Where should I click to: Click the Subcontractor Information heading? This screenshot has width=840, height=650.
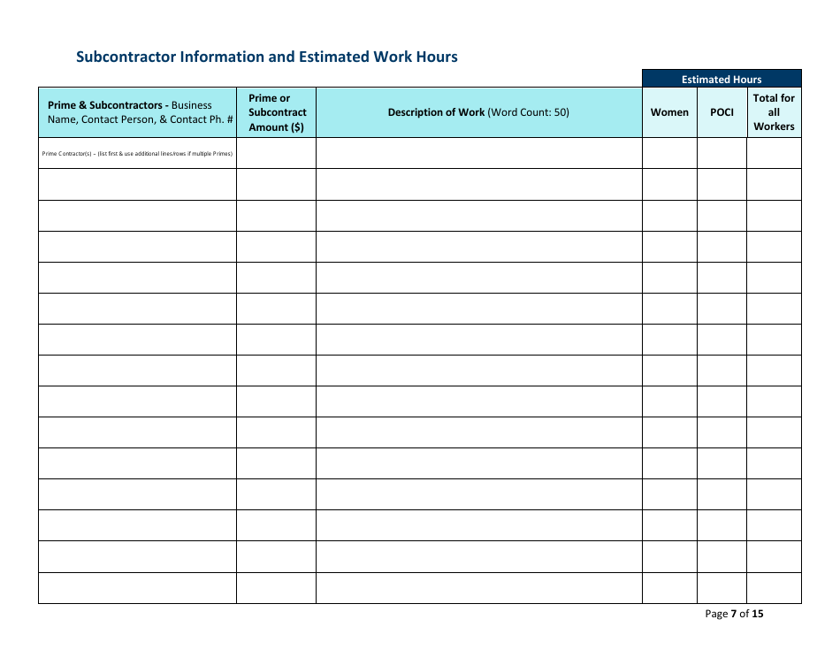(267, 57)
